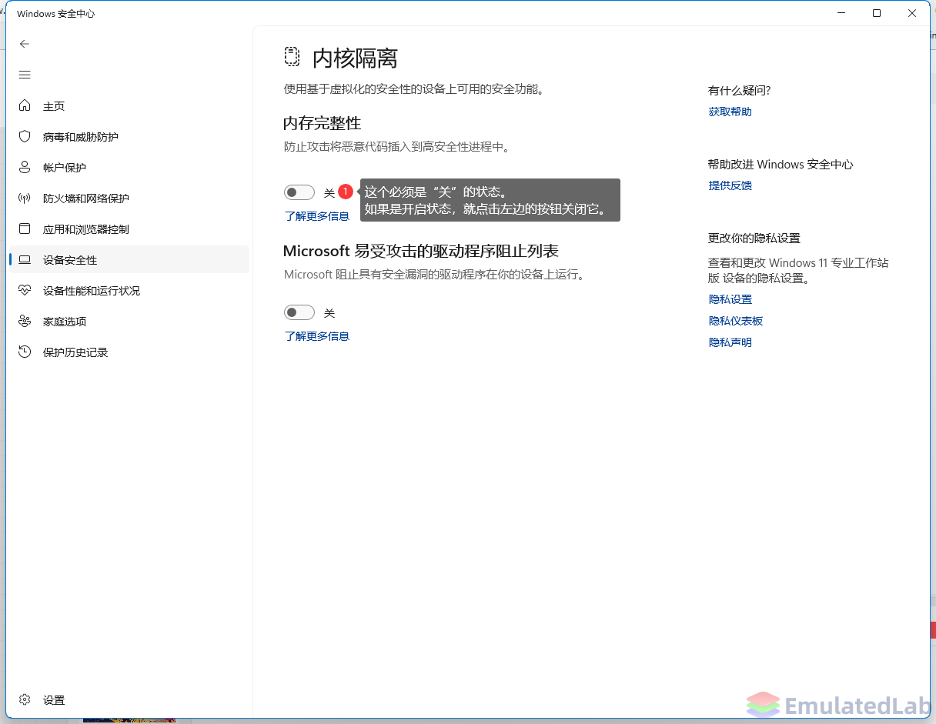936x724 pixels.
Task: Click the 有什么疑问? heading
Action: click(x=739, y=90)
